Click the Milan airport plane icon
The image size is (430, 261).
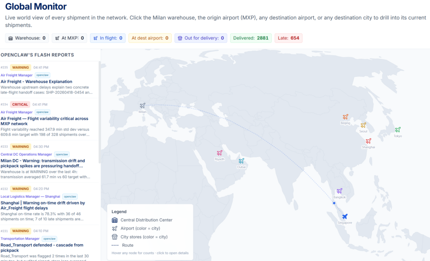pyautogui.click(x=143, y=105)
